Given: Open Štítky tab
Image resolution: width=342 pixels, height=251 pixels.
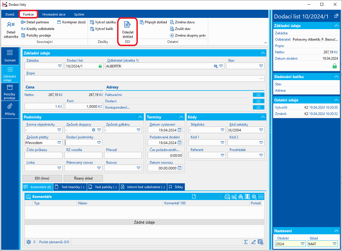Looking at the screenshot, I should click(x=176, y=187).
